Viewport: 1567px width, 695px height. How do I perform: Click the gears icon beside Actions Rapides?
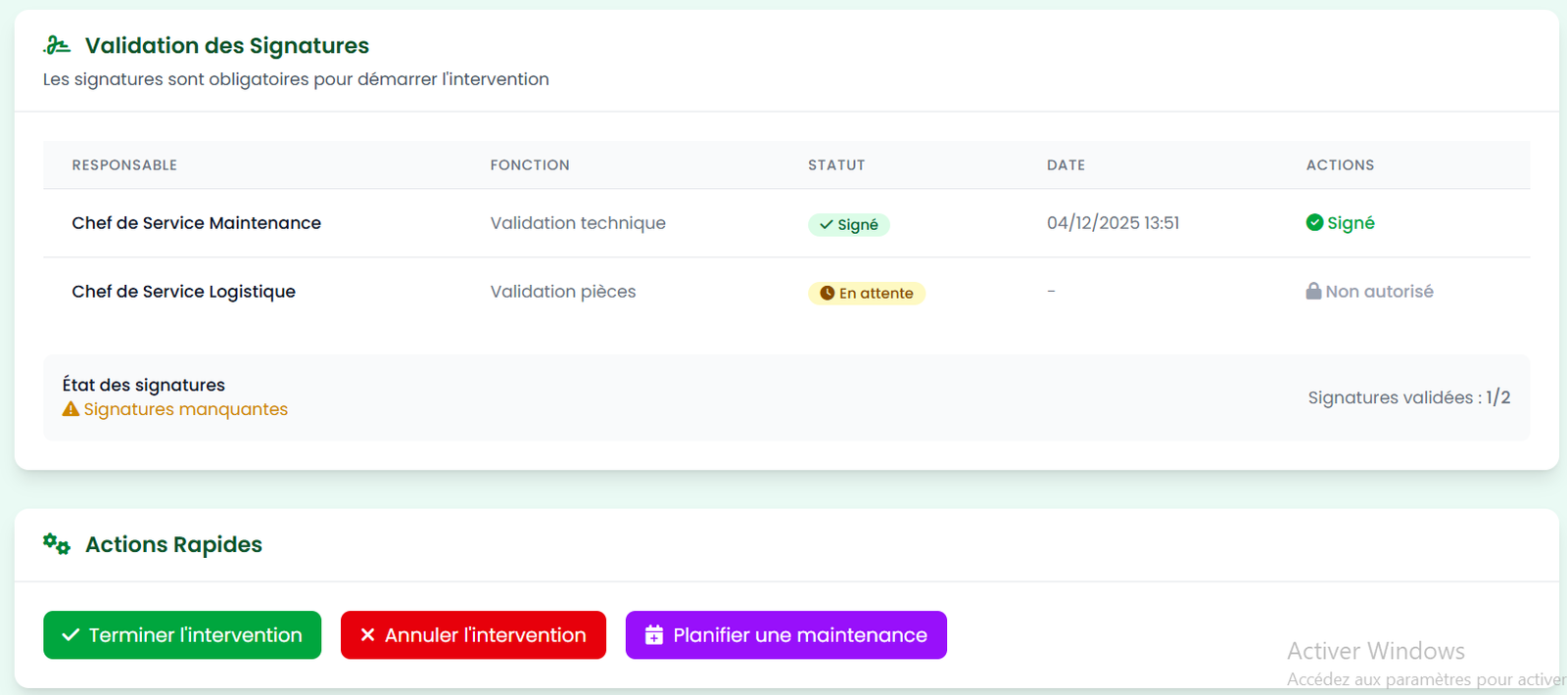pos(57,544)
